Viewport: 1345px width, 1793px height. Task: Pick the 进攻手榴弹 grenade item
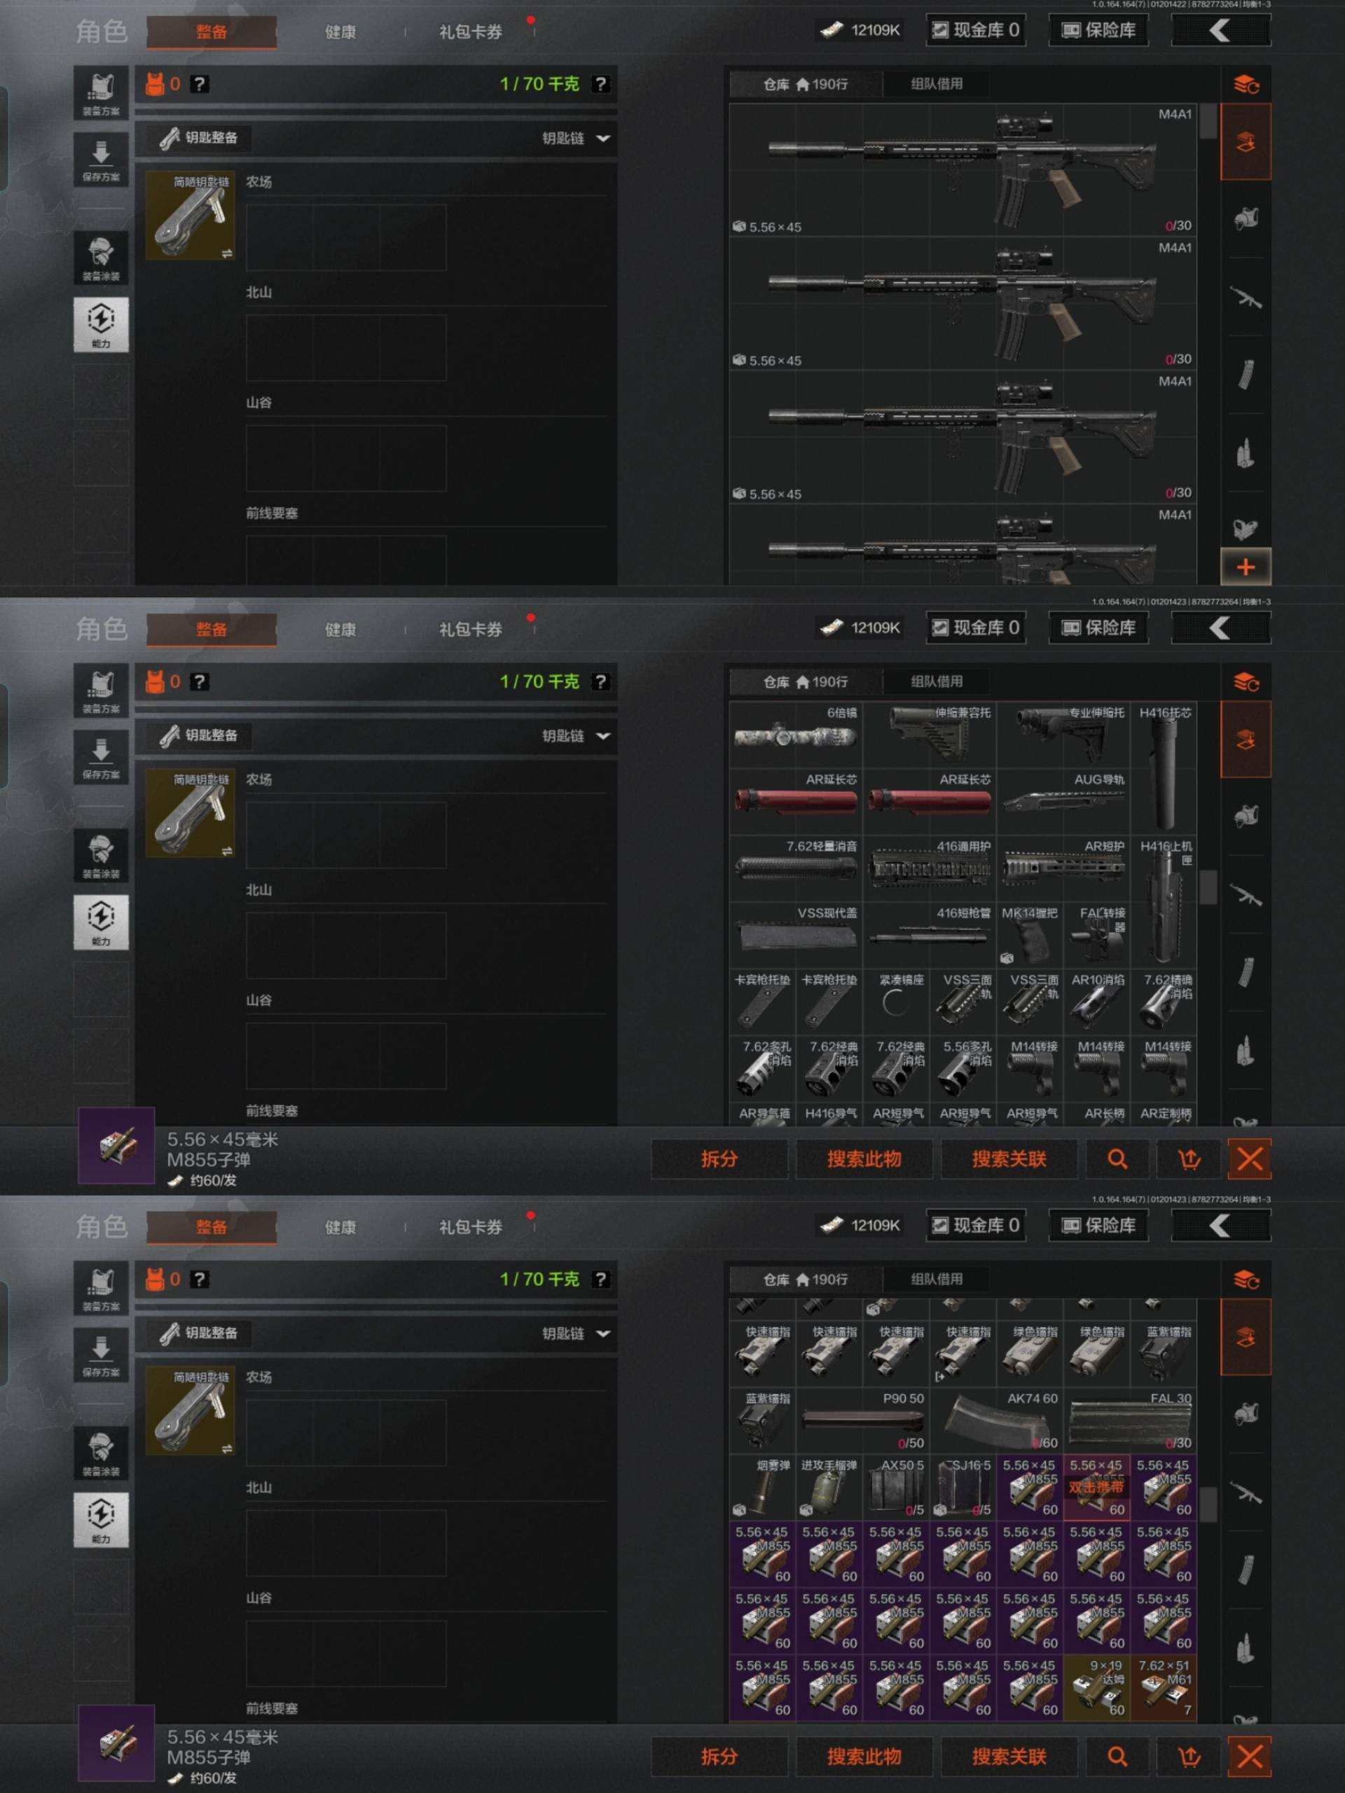829,1488
